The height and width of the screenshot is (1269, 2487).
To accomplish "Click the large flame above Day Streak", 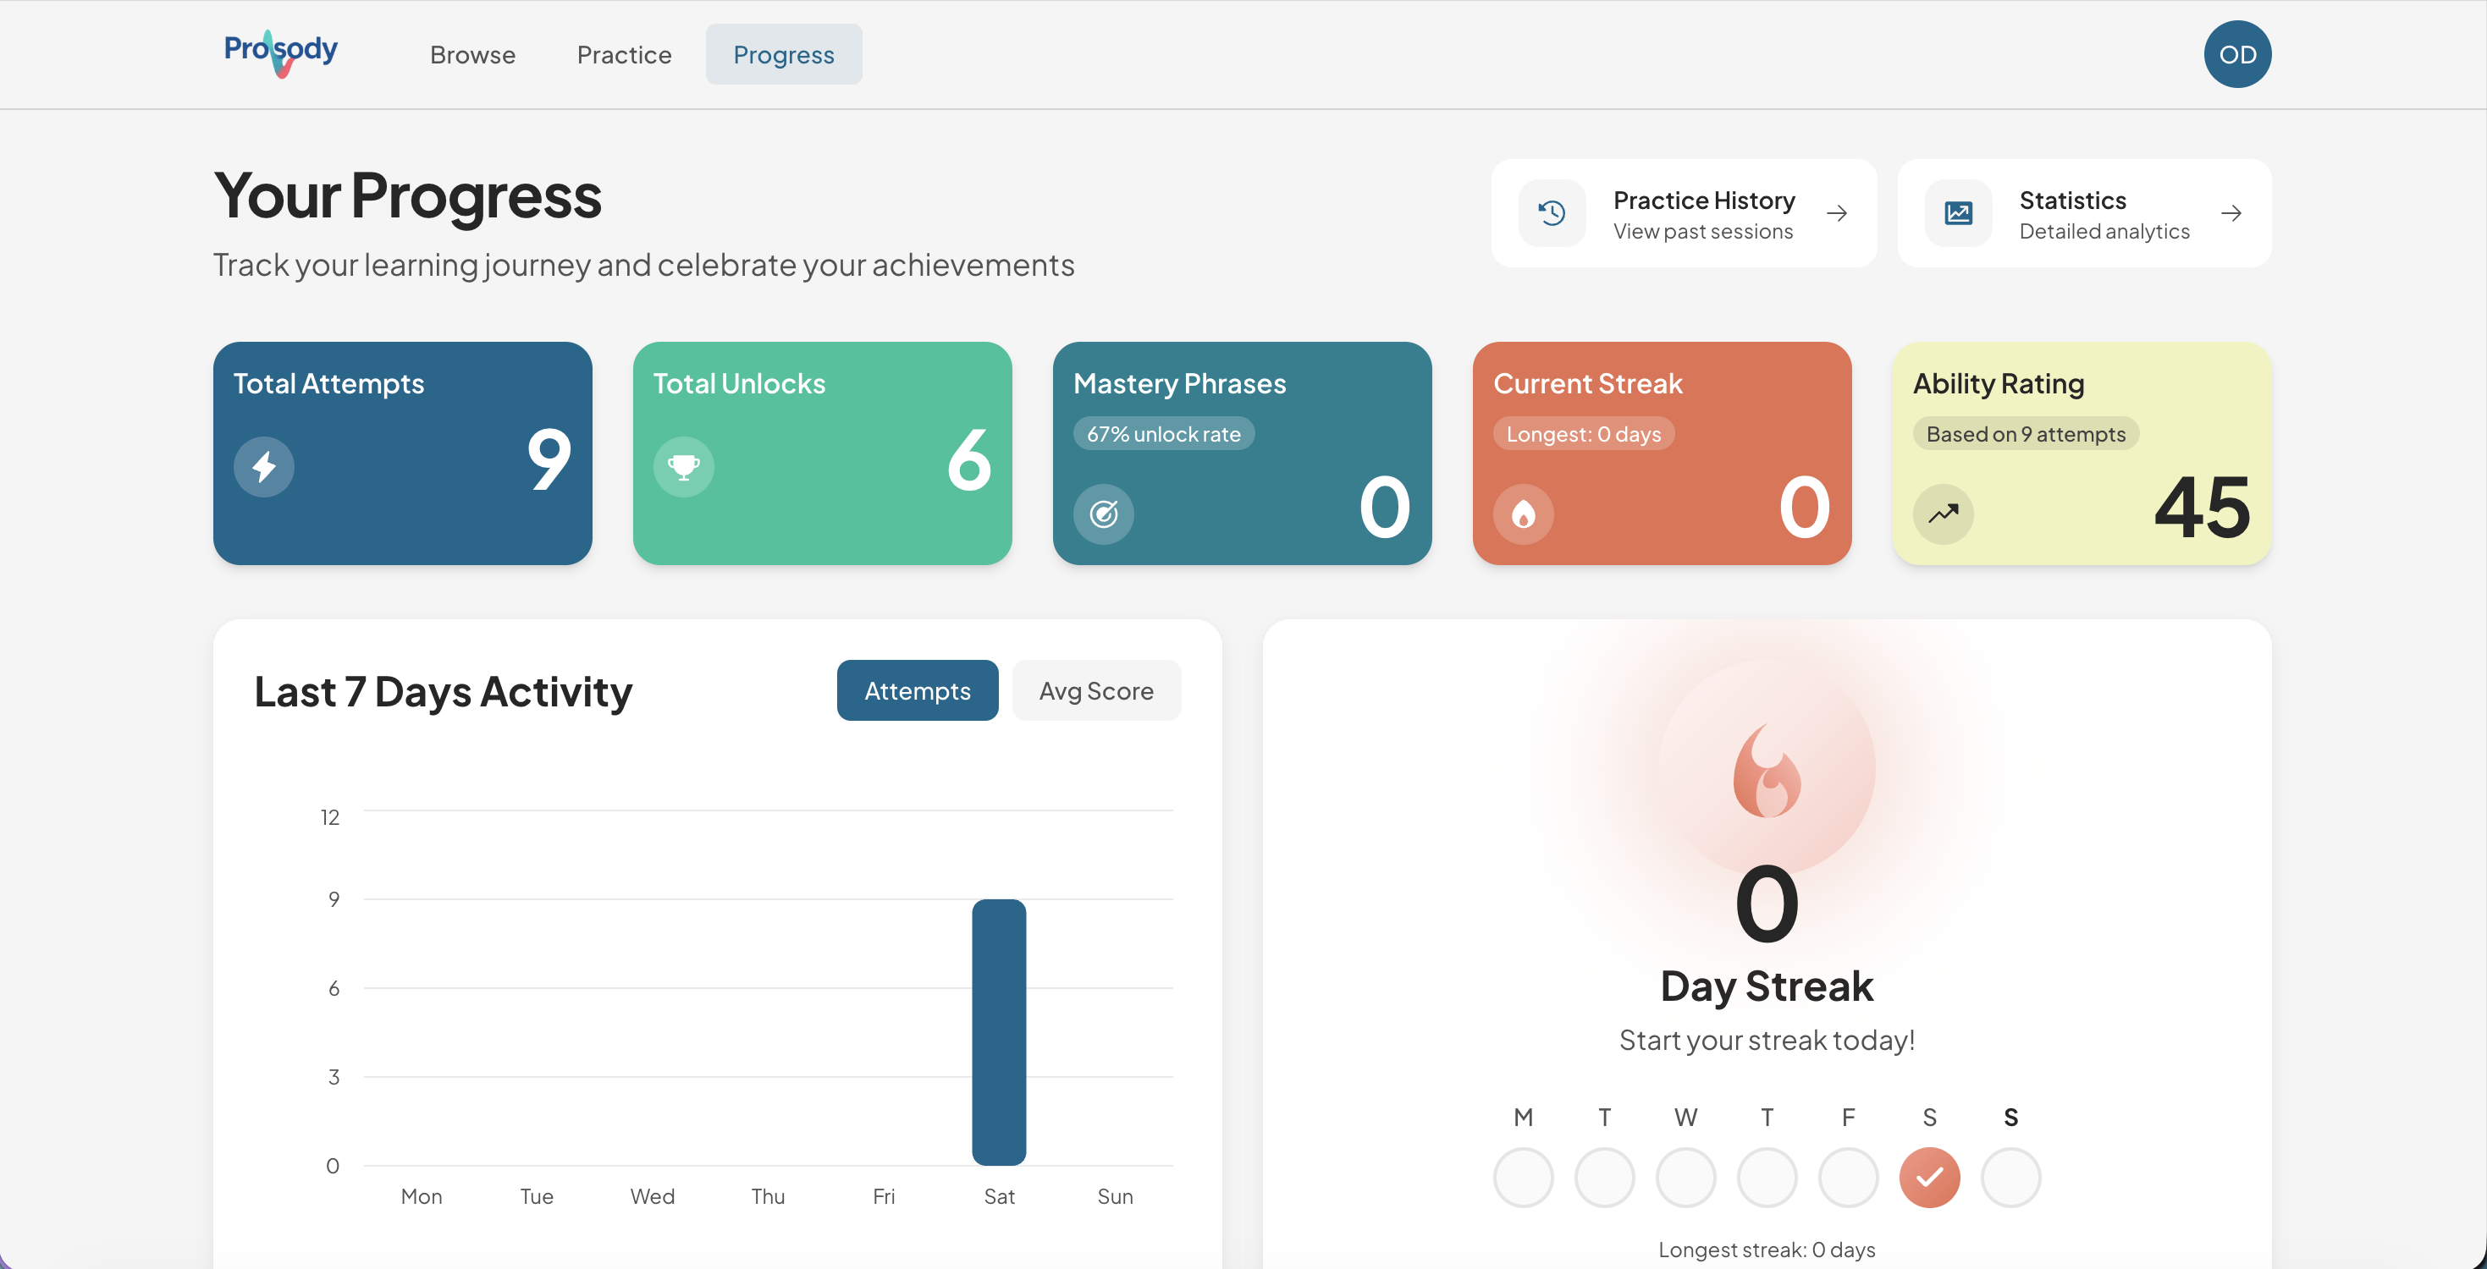I will pos(1767,771).
